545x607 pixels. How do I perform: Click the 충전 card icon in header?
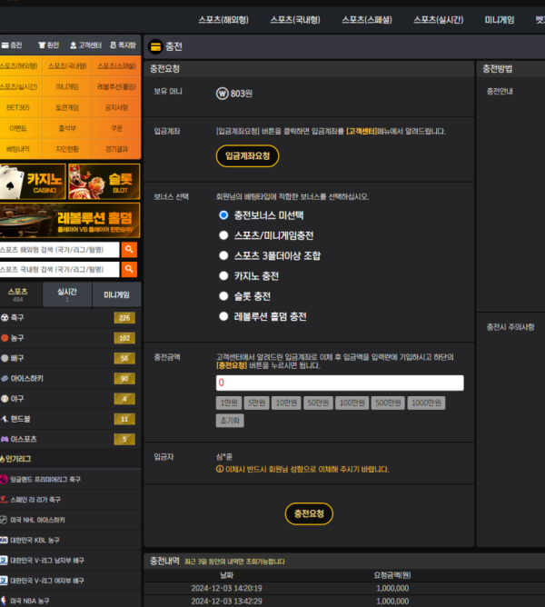pyautogui.click(x=155, y=46)
